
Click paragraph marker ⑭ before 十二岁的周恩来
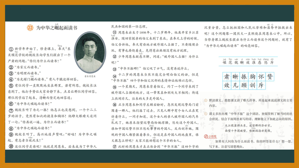coord(114,76)
